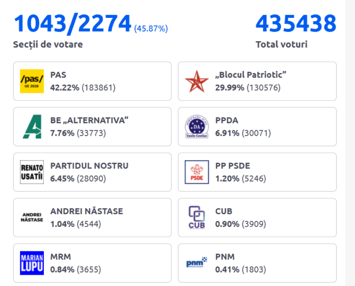Screen dimensions: 355x286
Task: Select the PAS party name
Action: click(58, 75)
